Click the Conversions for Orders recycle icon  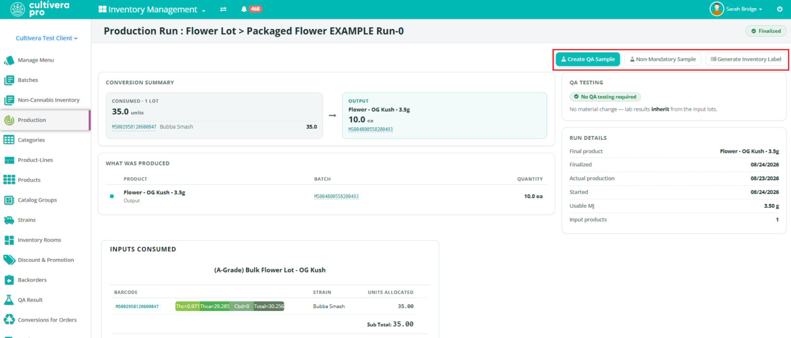click(x=9, y=320)
